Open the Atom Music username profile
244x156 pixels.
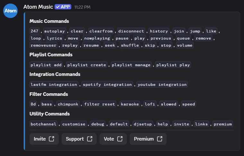pos(38,7)
